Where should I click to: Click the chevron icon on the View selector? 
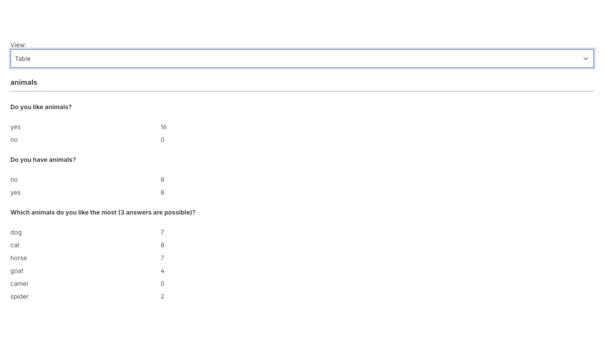tap(586, 59)
